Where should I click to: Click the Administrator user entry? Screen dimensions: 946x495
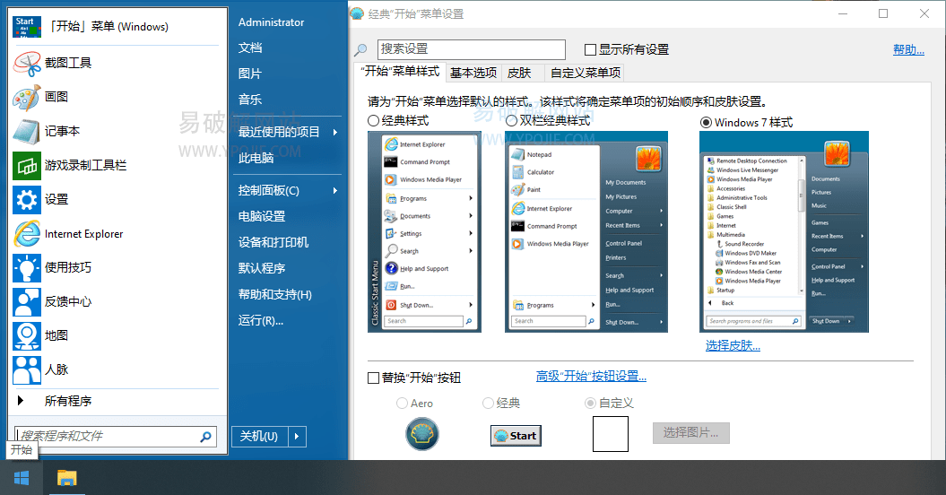click(271, 22)
